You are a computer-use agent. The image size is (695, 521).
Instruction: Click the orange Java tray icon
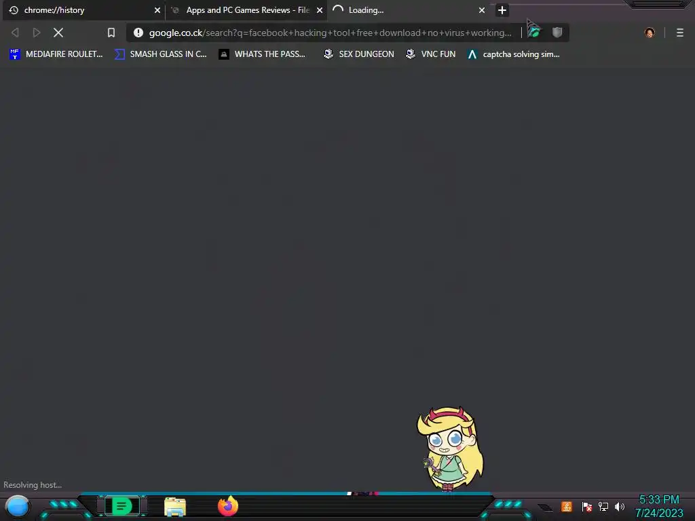coord(567,506)
